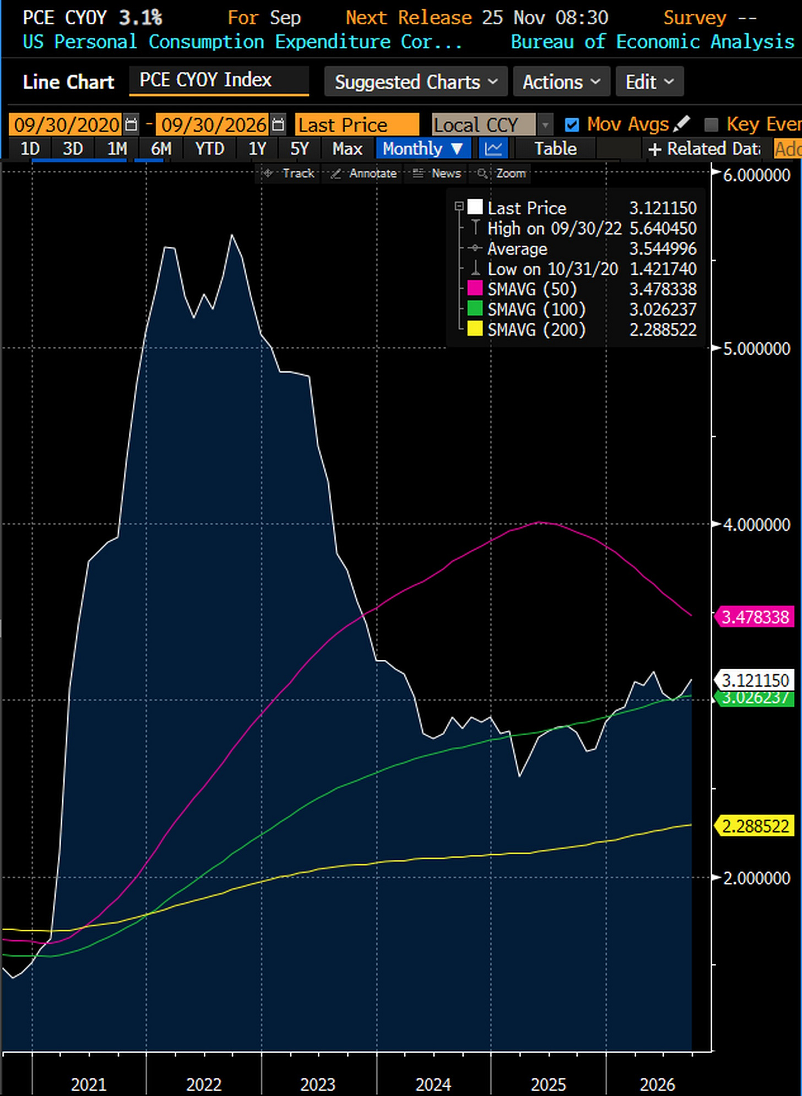Click the Line Chart label
The height and width of the screenshot is (1096, 802).
pos(68,82)
